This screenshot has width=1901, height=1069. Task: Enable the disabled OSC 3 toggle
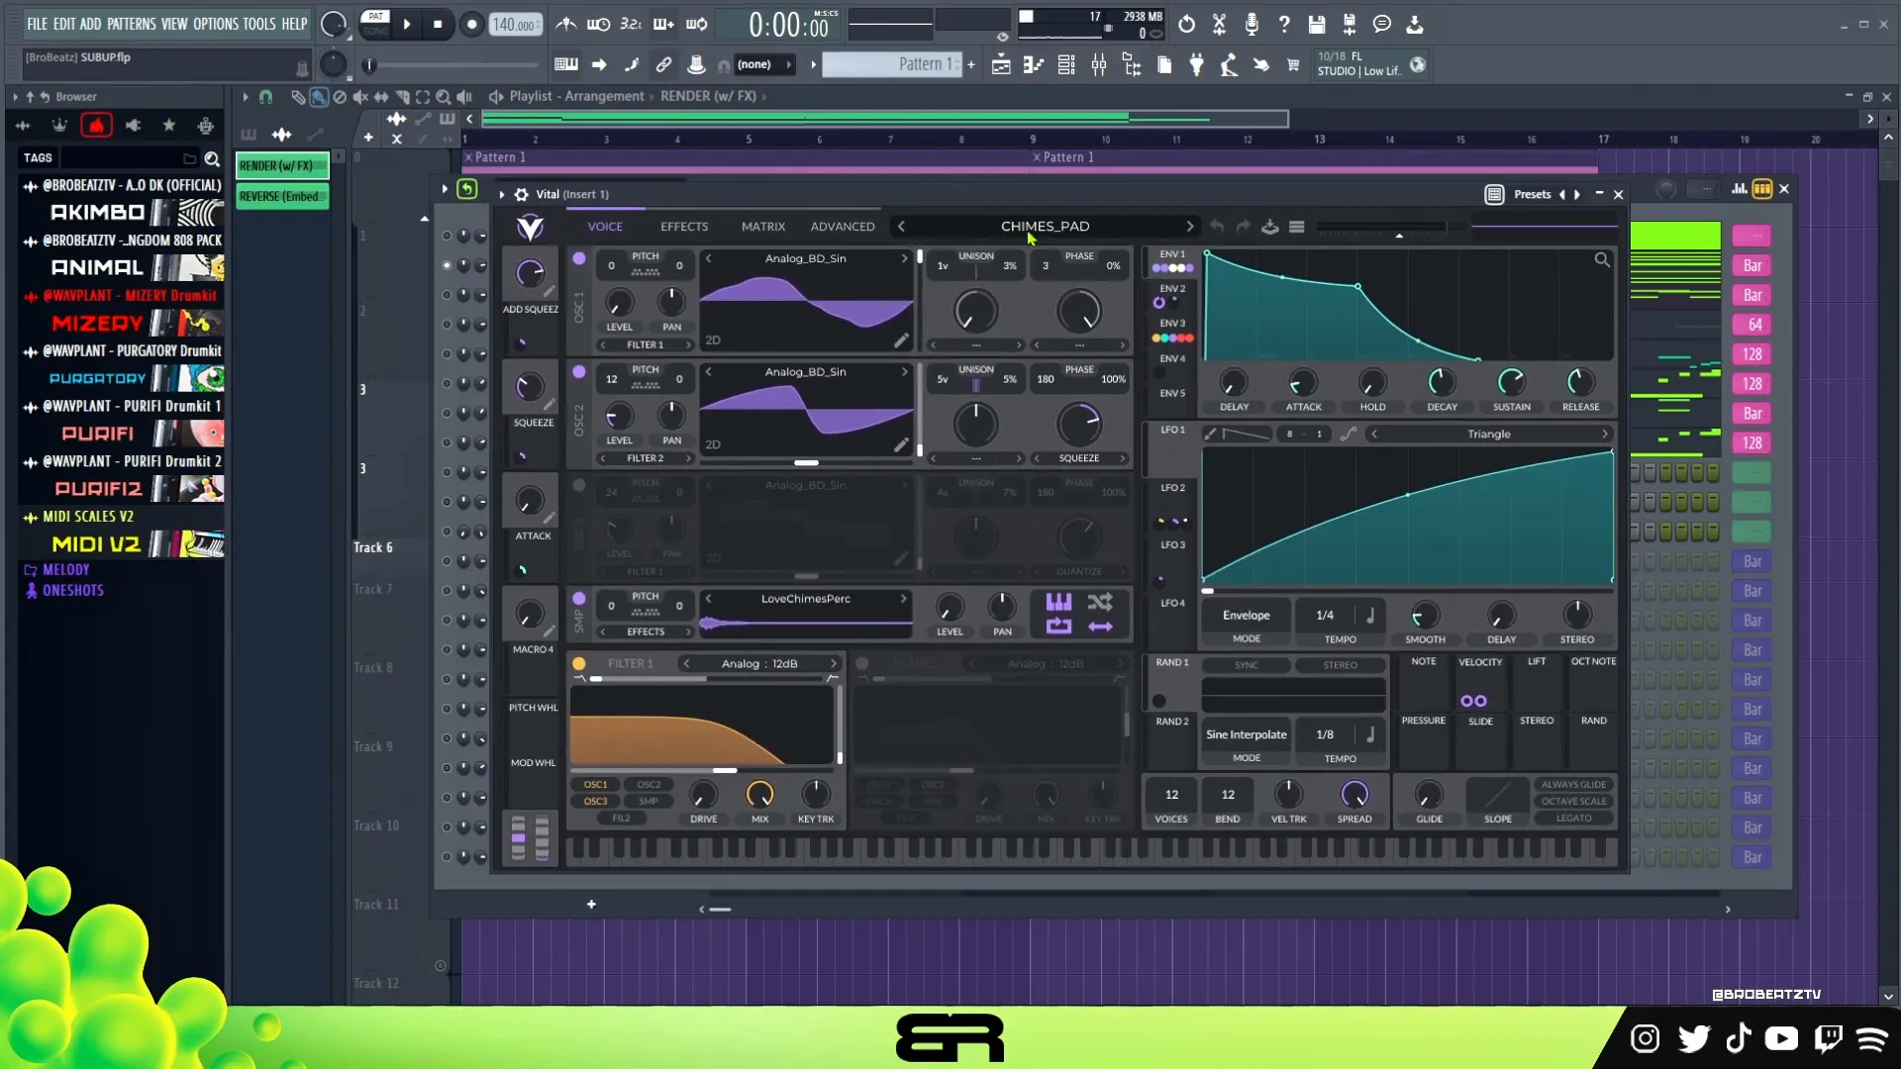pos(579,485)
